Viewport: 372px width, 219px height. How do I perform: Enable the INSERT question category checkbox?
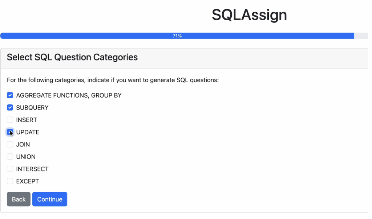(x=10, y=120)
